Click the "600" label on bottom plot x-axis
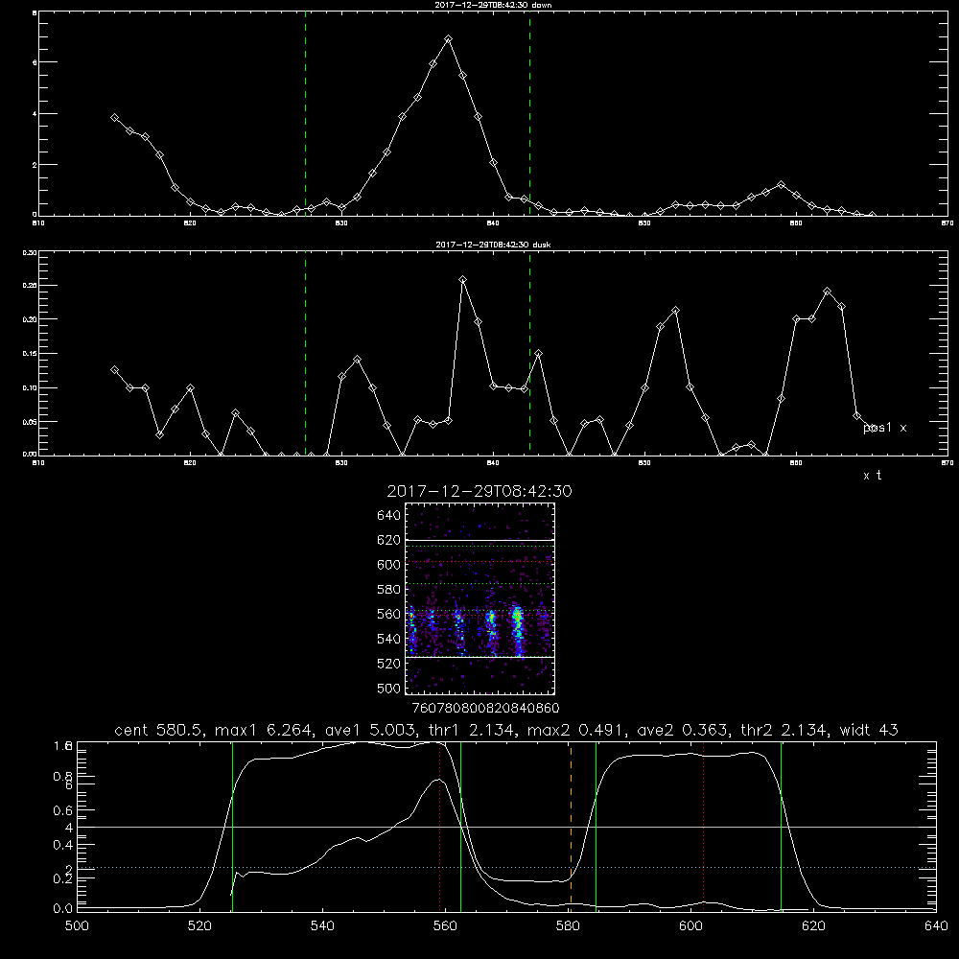 click(x=691, y=926)
